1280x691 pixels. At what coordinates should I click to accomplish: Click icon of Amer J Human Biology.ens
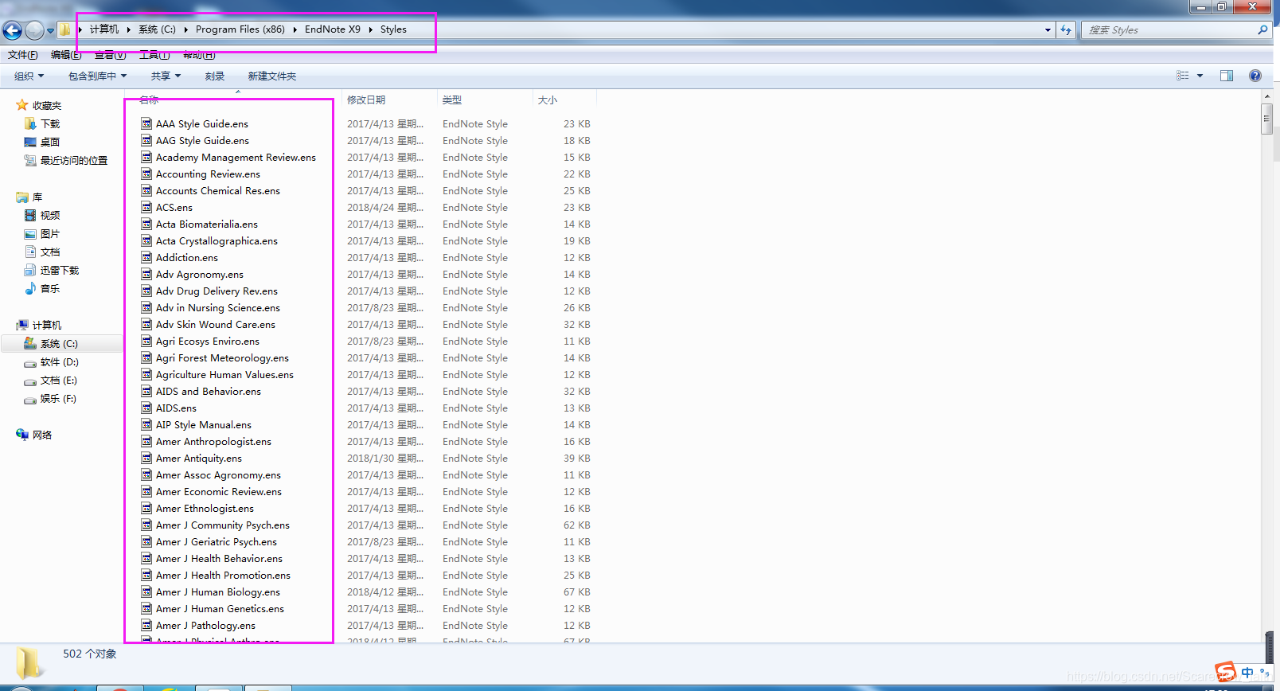pyautogui.click(x=146, y=591)
